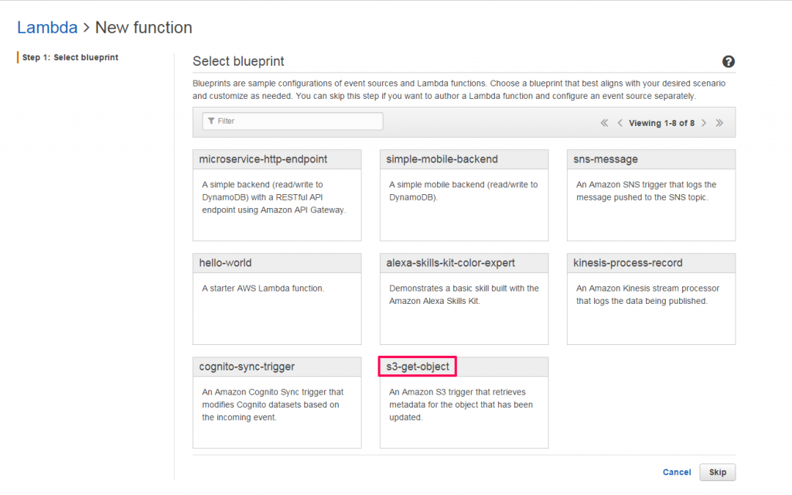
Task: Click the funnel filter icon
Action: pos(211,121)
